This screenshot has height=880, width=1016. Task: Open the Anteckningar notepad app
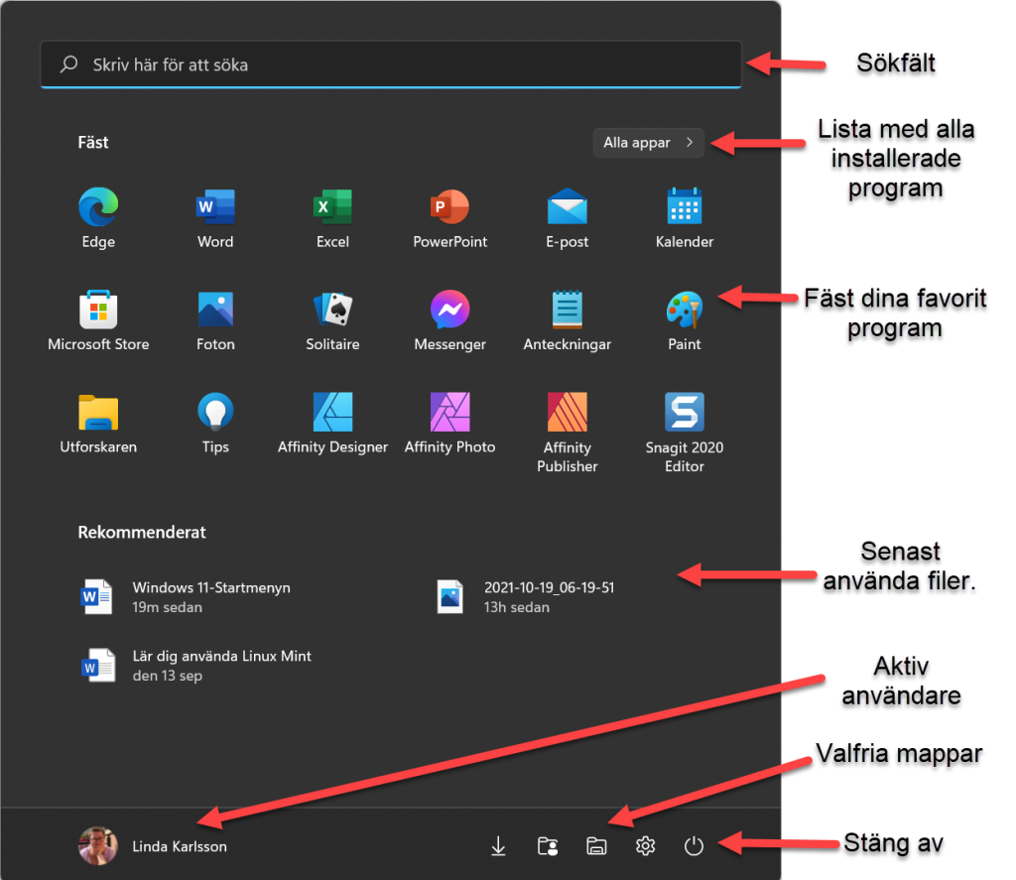coord(567,320)
